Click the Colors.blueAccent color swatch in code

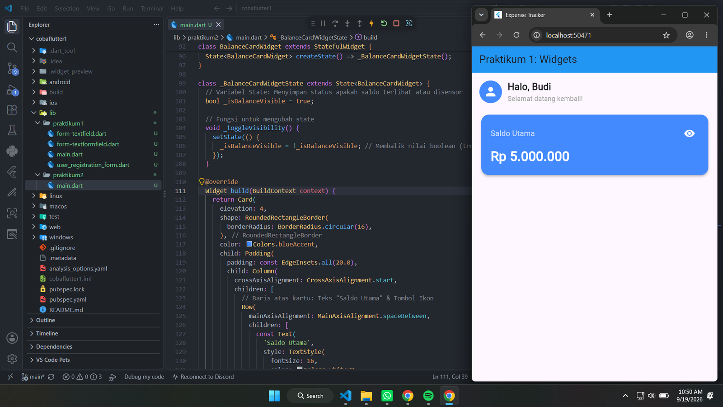tap(249, 244)
